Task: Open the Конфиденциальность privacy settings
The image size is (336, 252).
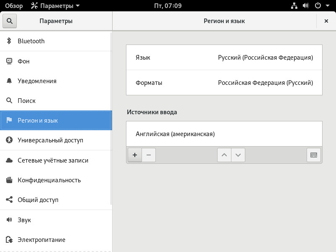Action: 56,180
